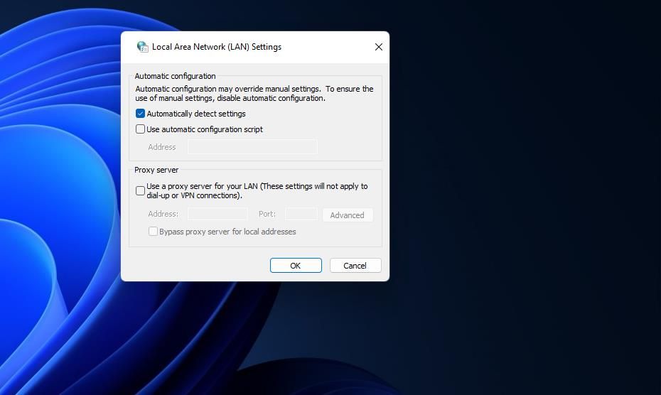Confirm settings with the OK button
Viewport: 661px width, 395px height.
tap(296, 266)
